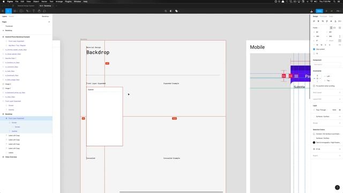Open the Arrange menu

[59, 2]
